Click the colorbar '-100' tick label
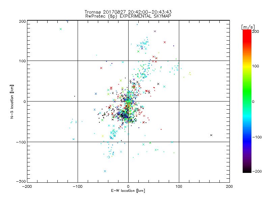This screenshot has width=270, height=203. click(x=257, y=137)
